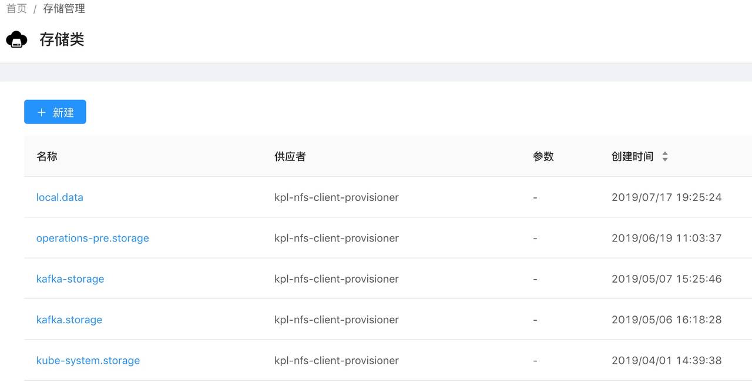752x386 pixels.
Task: Click the descending sort caret for 创建时间
Action: click(x=664, y=159)
